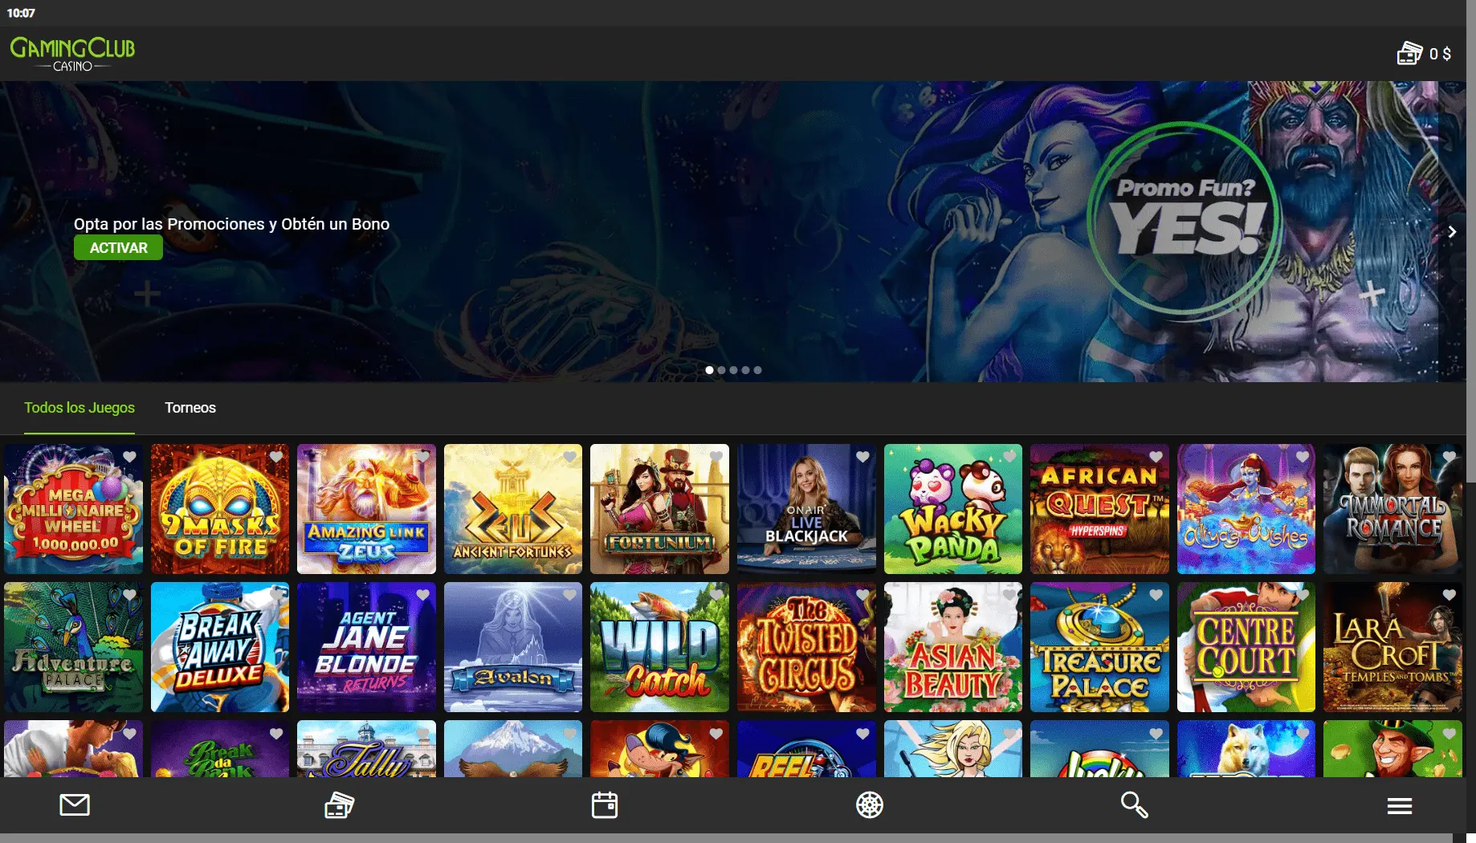Open messages using the envelope icon
The width and height of the screenshot is (1476, 843).
tap(75, 805)
